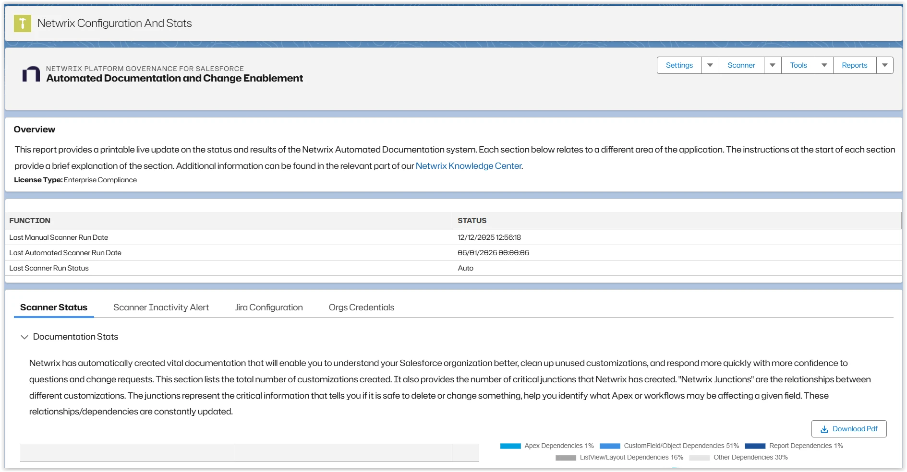Viewport: 907px width, 472px height.
Task: Click the Netwrix hammer app icon
Action: click(x=23, y=24)
